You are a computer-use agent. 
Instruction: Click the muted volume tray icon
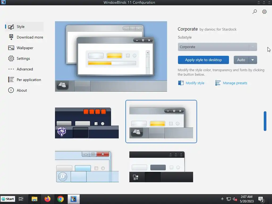click(x=235, y=199)
